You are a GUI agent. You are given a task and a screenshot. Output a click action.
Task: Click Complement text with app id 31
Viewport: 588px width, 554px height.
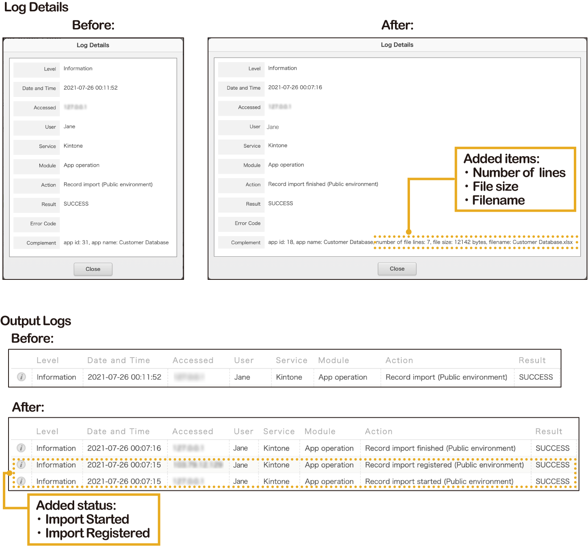[x=116, y=243]
